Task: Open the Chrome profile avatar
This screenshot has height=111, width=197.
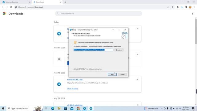Action: pos(190,7)
